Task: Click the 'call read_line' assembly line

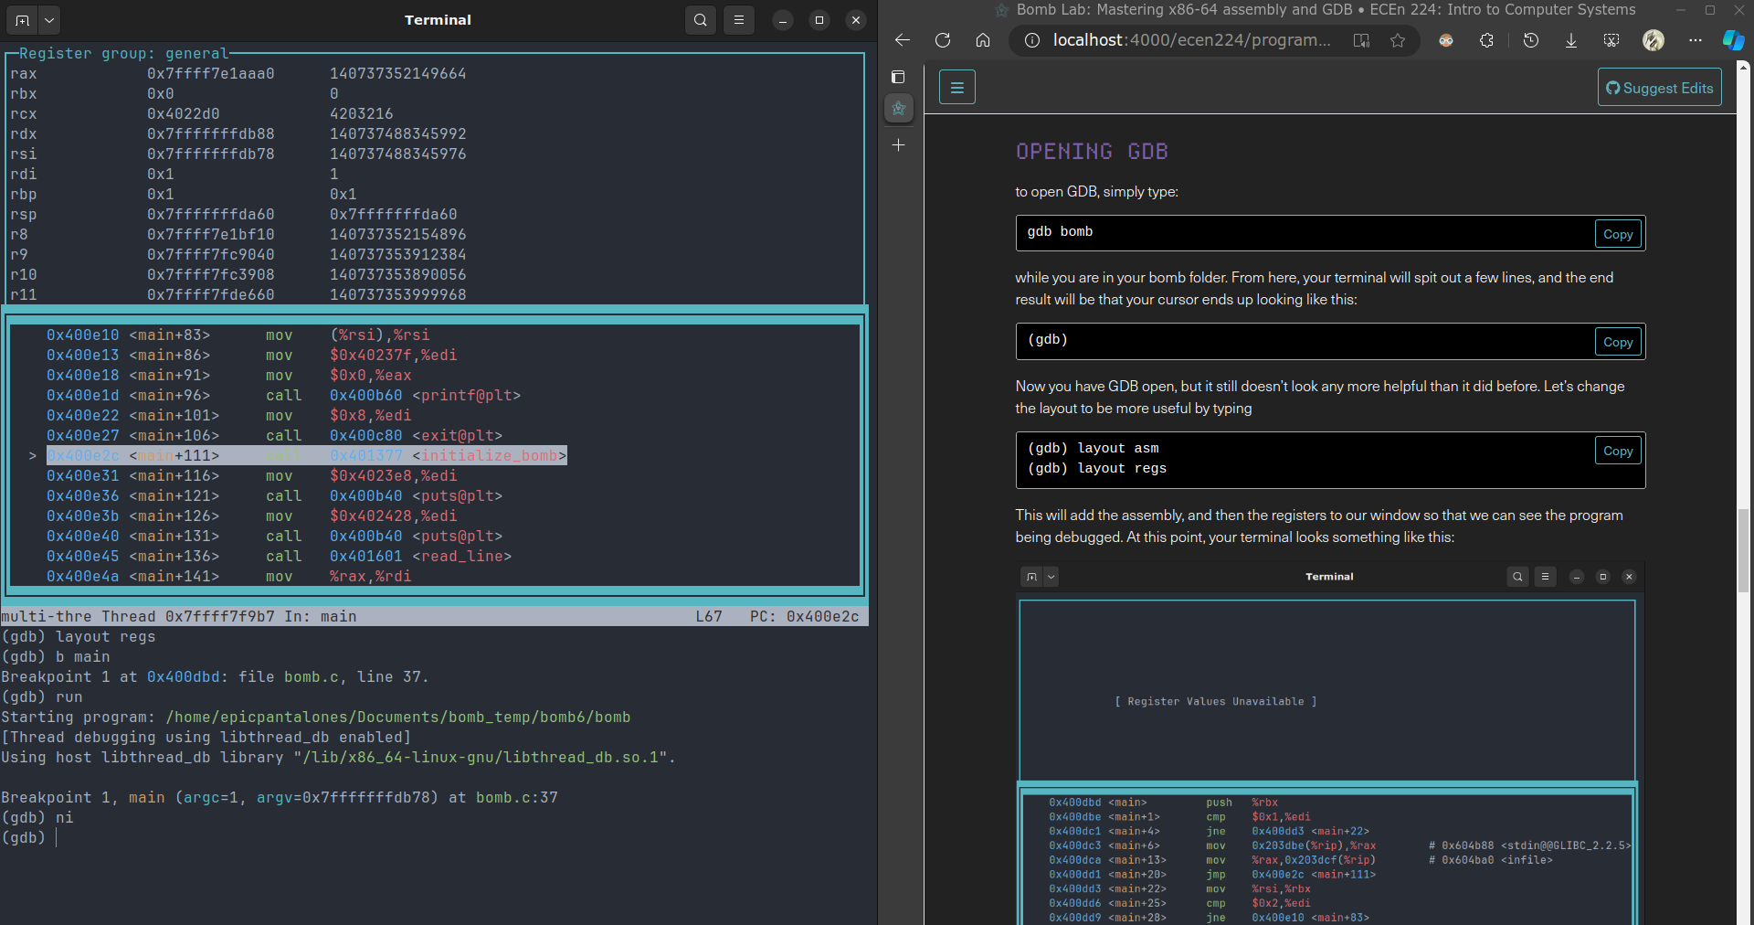Action: (279, 556)
